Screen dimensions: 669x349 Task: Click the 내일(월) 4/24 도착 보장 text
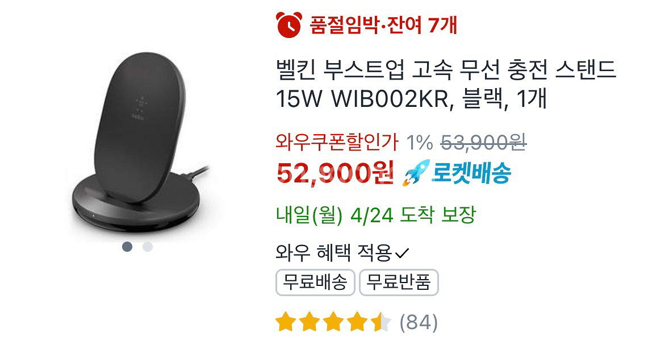point(375,214)
